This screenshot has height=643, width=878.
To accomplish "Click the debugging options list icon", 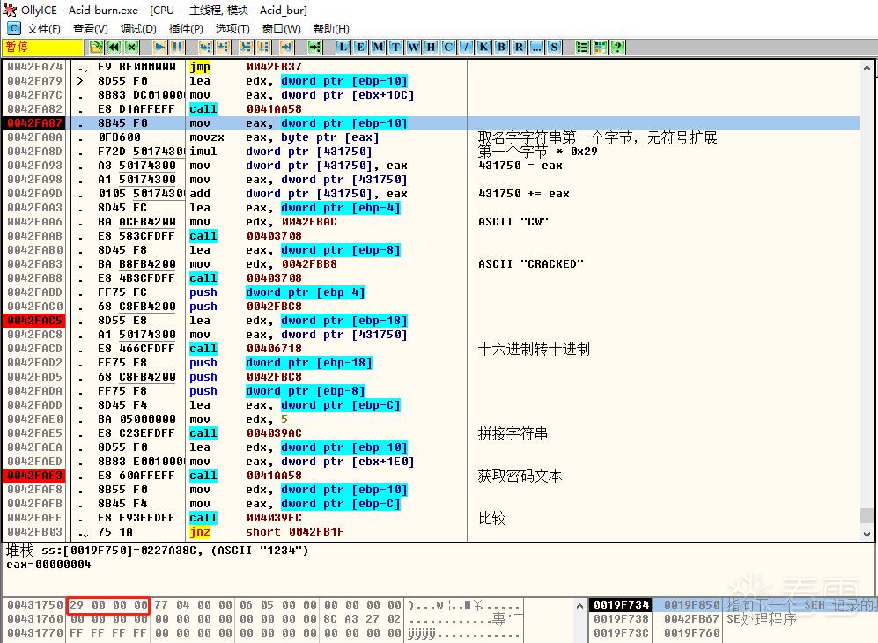I will [582, 47].
